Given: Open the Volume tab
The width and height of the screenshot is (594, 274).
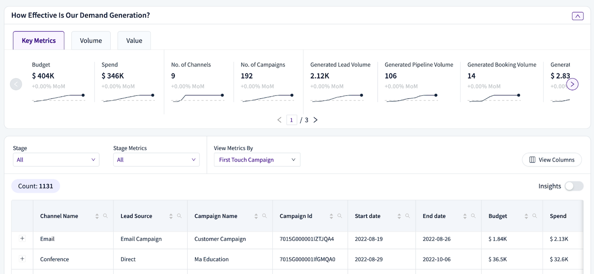Looking at the screenshot, I should (91, 41).
